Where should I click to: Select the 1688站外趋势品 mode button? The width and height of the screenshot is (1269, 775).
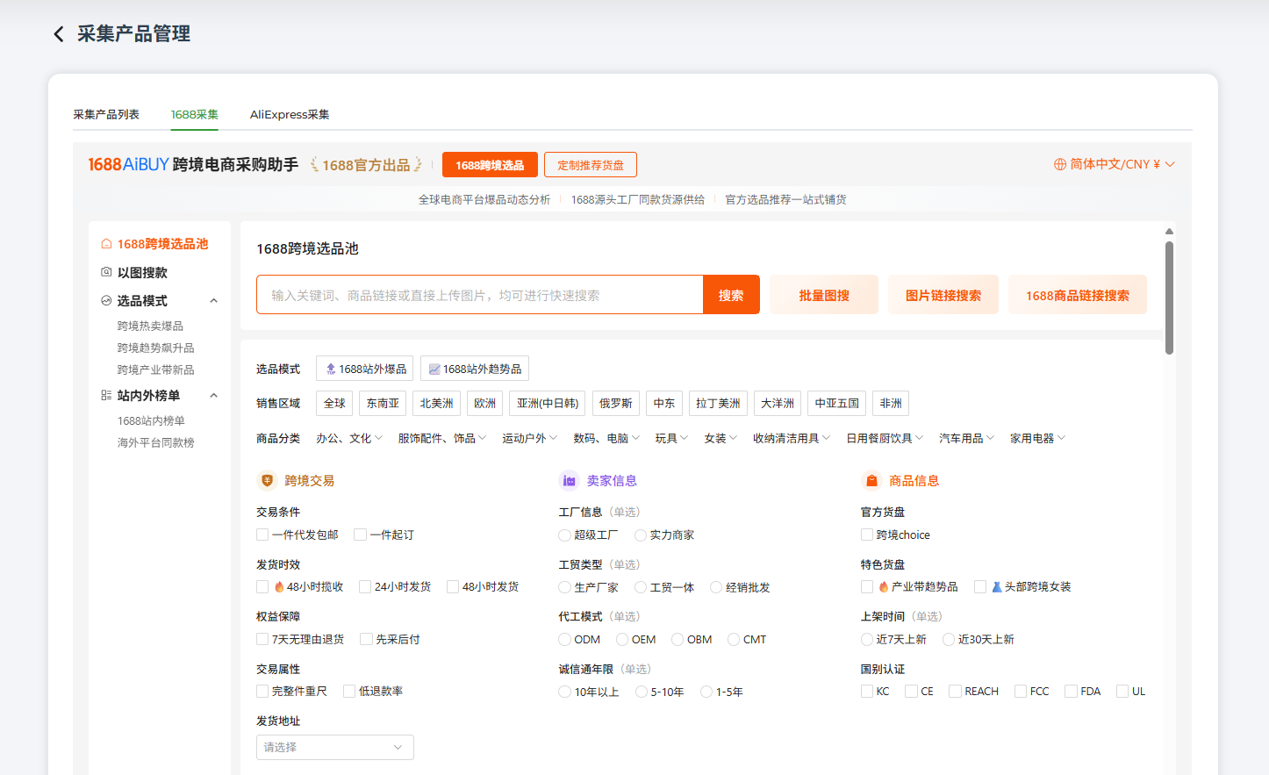click(x=475, y=369)
